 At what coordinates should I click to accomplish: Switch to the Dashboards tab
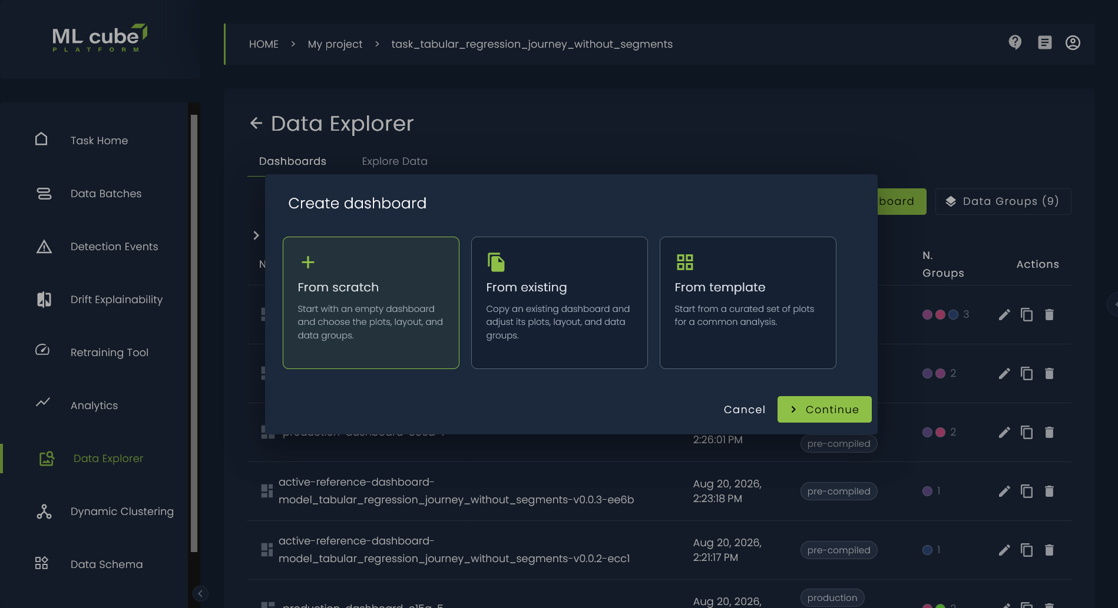(x=293, y=161)
